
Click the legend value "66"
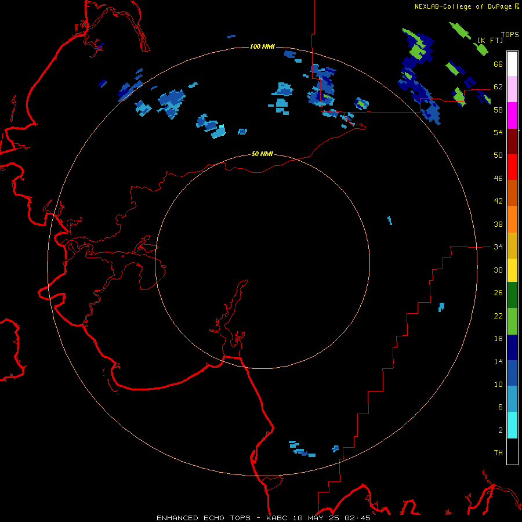click(498, 64)
